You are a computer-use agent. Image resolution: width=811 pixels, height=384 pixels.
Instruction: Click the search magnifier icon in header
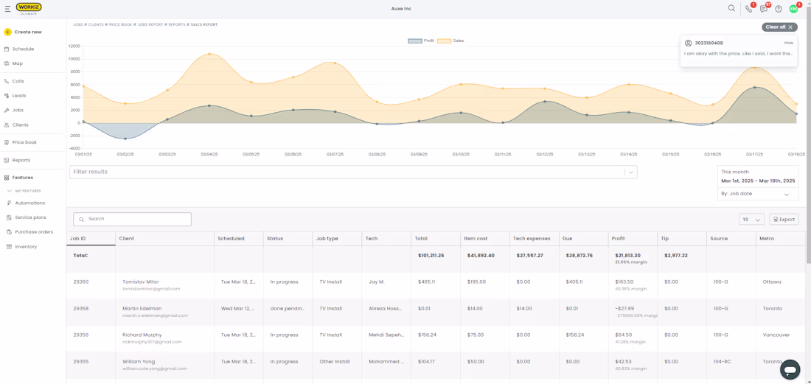[731, 8]
